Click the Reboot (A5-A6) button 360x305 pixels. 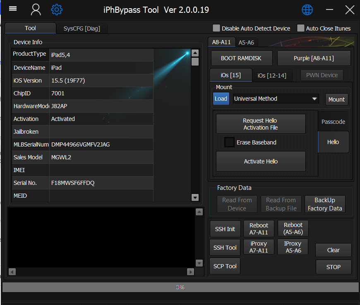(x=293, y=229)
